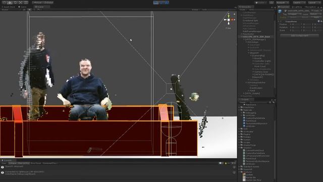The width and height of the screenshot is (323, 182).
Task: Toggle the Global/Local handle button
Action: pyautogui.click(x=48, y=3)
